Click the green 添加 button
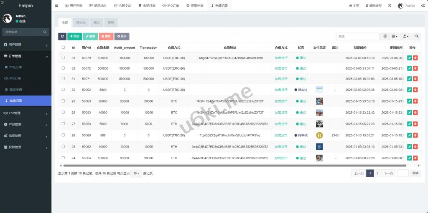This screenshot has height=213, width=428. (74, 37)
